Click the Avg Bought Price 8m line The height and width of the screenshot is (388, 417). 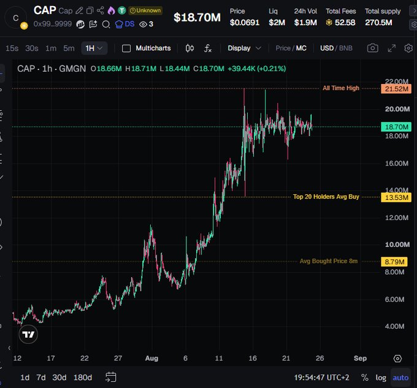click(x=329, y=261)
